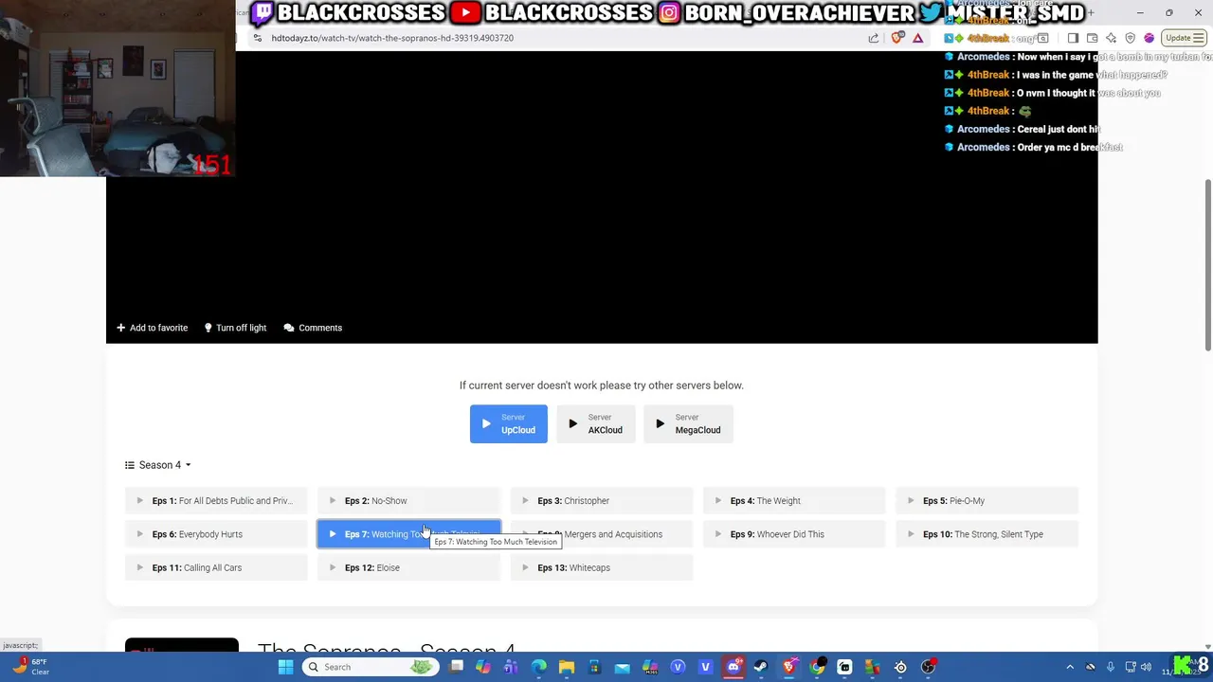This screenshot has width=1213, height=682.
Task: Play Eps 9: Whoever Did This
Action: (794, 534)
